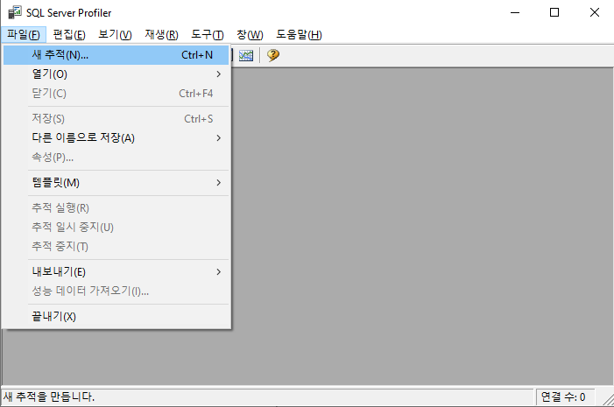Minimize the SQL Server Profiler window
The image size is (614, 407).
(x=515, y=12)
